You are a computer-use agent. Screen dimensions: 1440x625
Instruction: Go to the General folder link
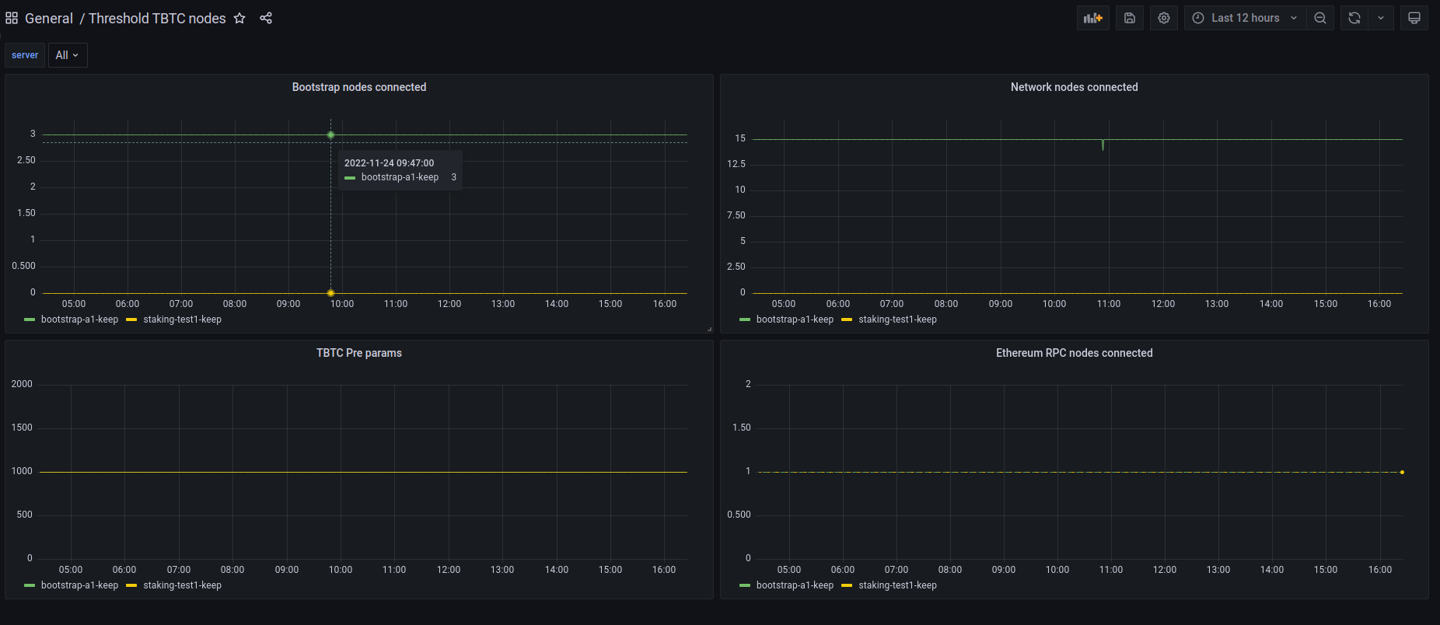click(x=49, y=18)
